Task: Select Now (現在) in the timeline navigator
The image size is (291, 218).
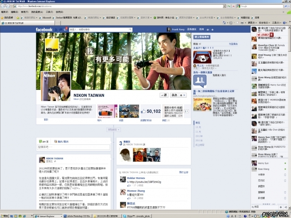Action: tap(198, 123)
